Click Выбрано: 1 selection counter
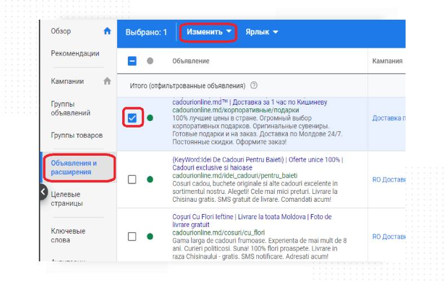The width and height of the screenshot is (445, 281). click(146, 32)
